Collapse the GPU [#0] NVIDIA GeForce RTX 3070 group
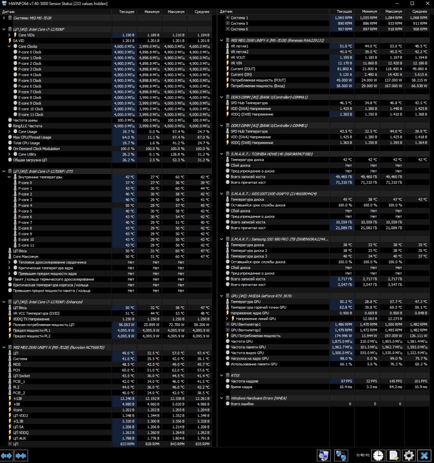Screen dimensions: 434x463 (x=222, y=296)
